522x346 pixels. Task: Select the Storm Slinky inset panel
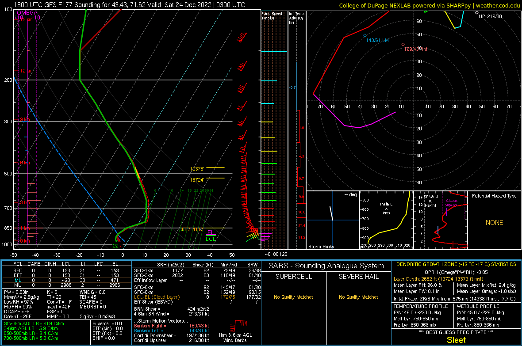(333, 220)
